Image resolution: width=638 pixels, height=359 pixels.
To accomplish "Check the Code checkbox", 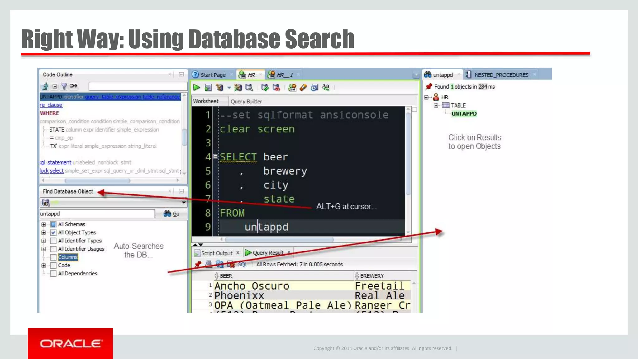I will tap(53, 266).
